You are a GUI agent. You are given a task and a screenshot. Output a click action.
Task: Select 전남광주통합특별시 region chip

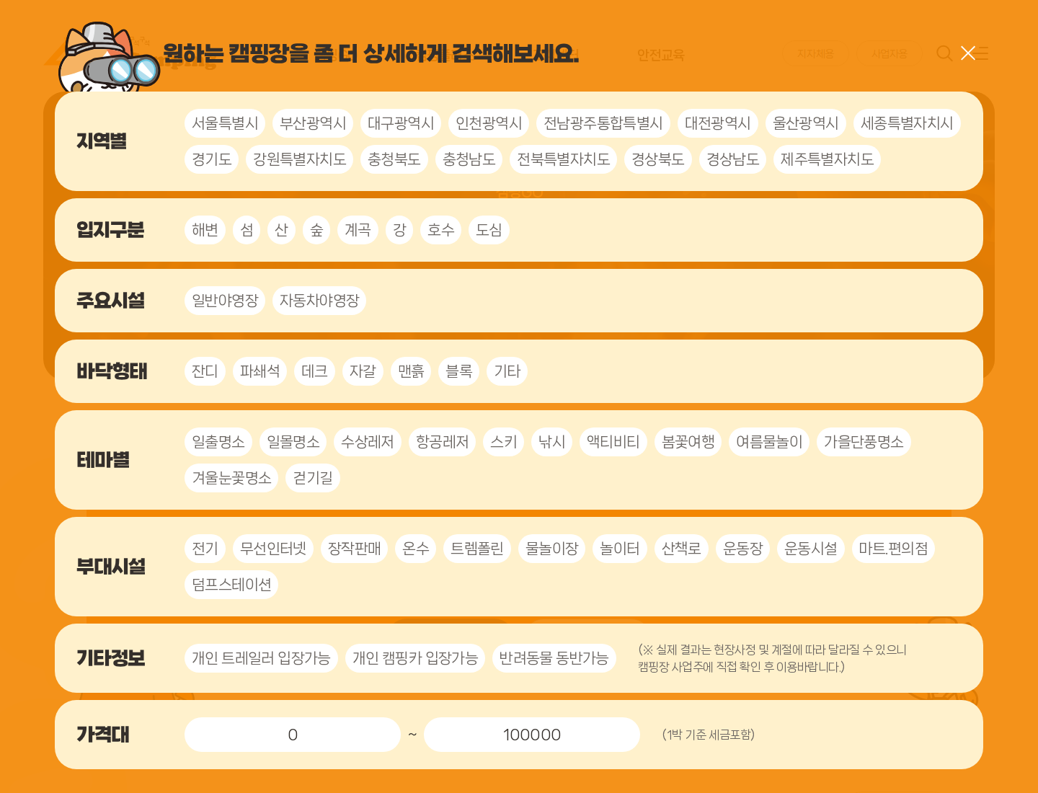pos(603,123)
